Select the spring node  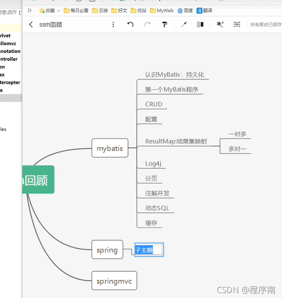[x=107, y=250]
